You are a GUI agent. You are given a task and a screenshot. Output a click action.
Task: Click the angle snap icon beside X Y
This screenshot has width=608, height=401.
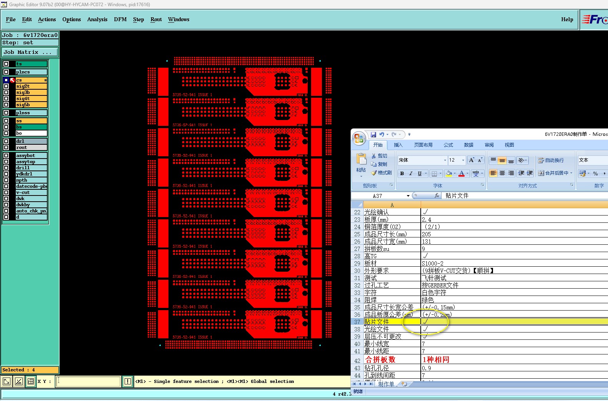tap(18, 381)
